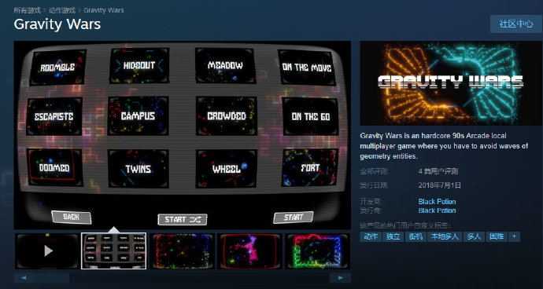Screen dimensions: 543x289
Task: Play the video trailer thumbnail
Action: coord(47,251)
